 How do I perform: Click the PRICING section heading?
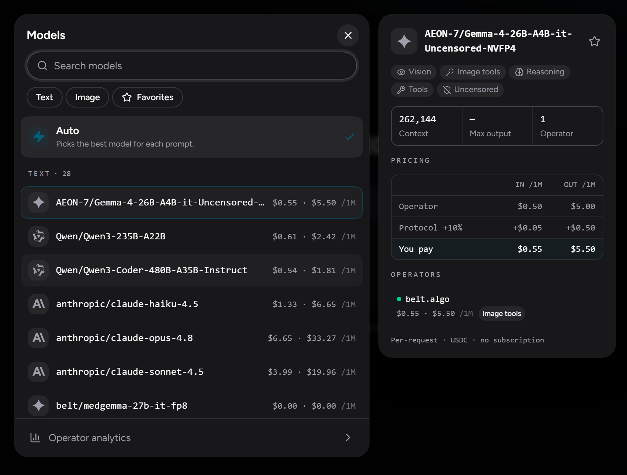[411, 161]
